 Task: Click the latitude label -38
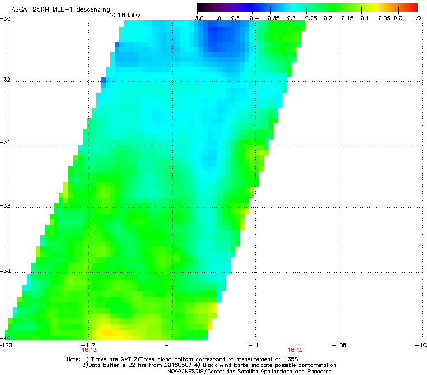(x=5, y=271)
